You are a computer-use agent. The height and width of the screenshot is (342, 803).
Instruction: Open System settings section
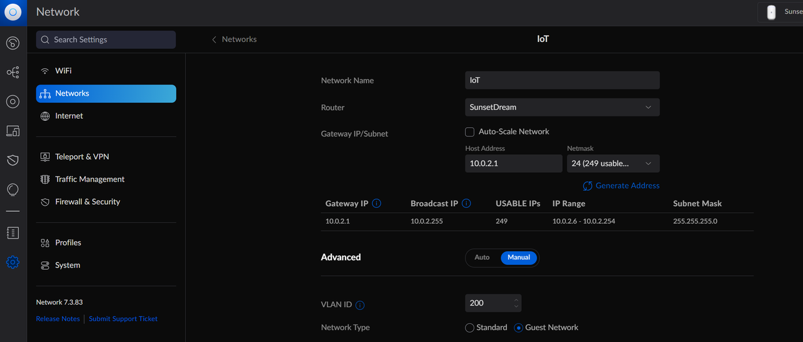pos(106,265)
